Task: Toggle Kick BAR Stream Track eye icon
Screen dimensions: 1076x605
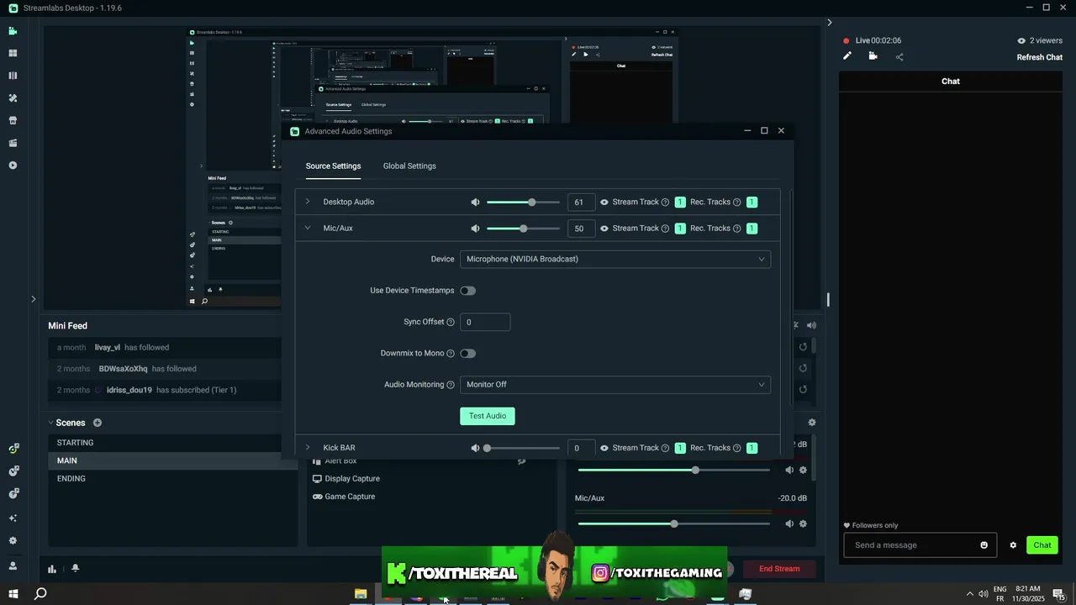Action: [604, 448]
